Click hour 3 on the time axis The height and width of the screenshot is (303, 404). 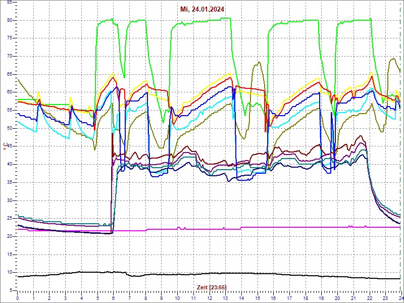point(66,298)
